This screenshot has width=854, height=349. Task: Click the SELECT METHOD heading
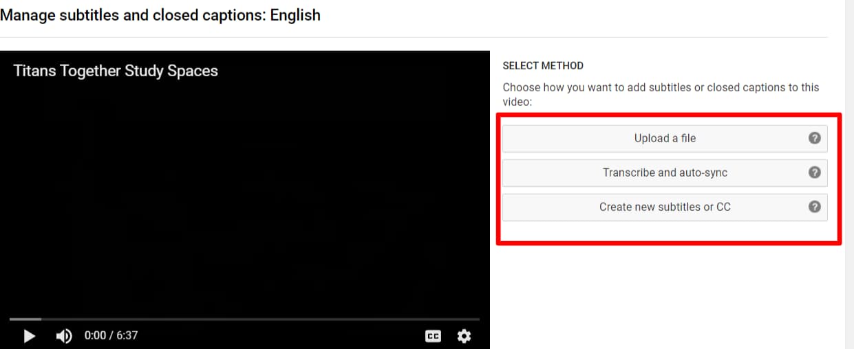pos(543,66)
